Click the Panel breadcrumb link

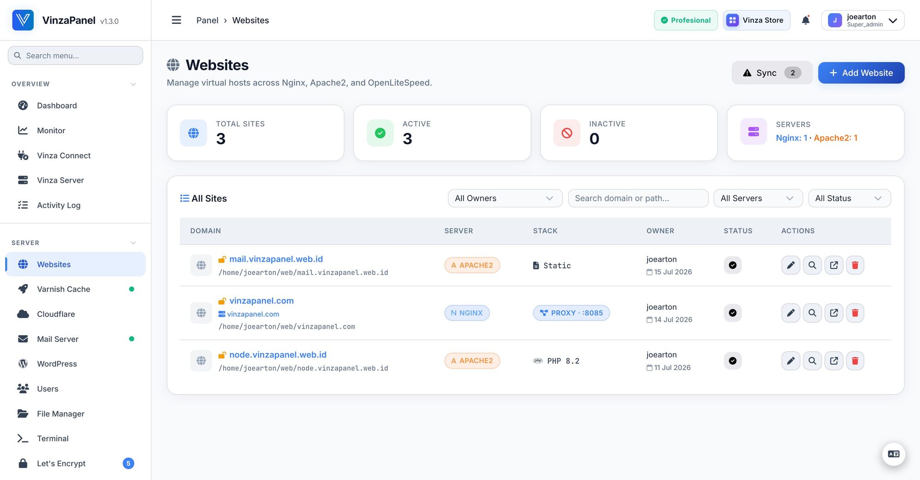(x=207, y=20)
